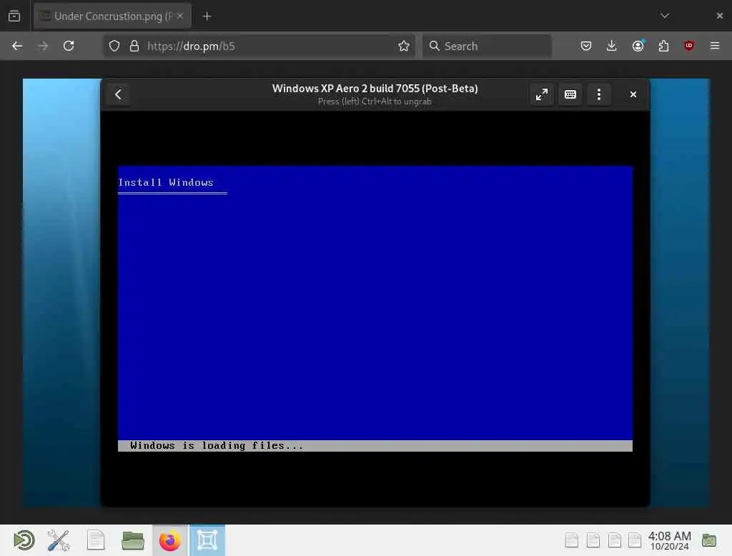Bookmark this page with the star icon
732x556 pixels.
click(404, 46)
